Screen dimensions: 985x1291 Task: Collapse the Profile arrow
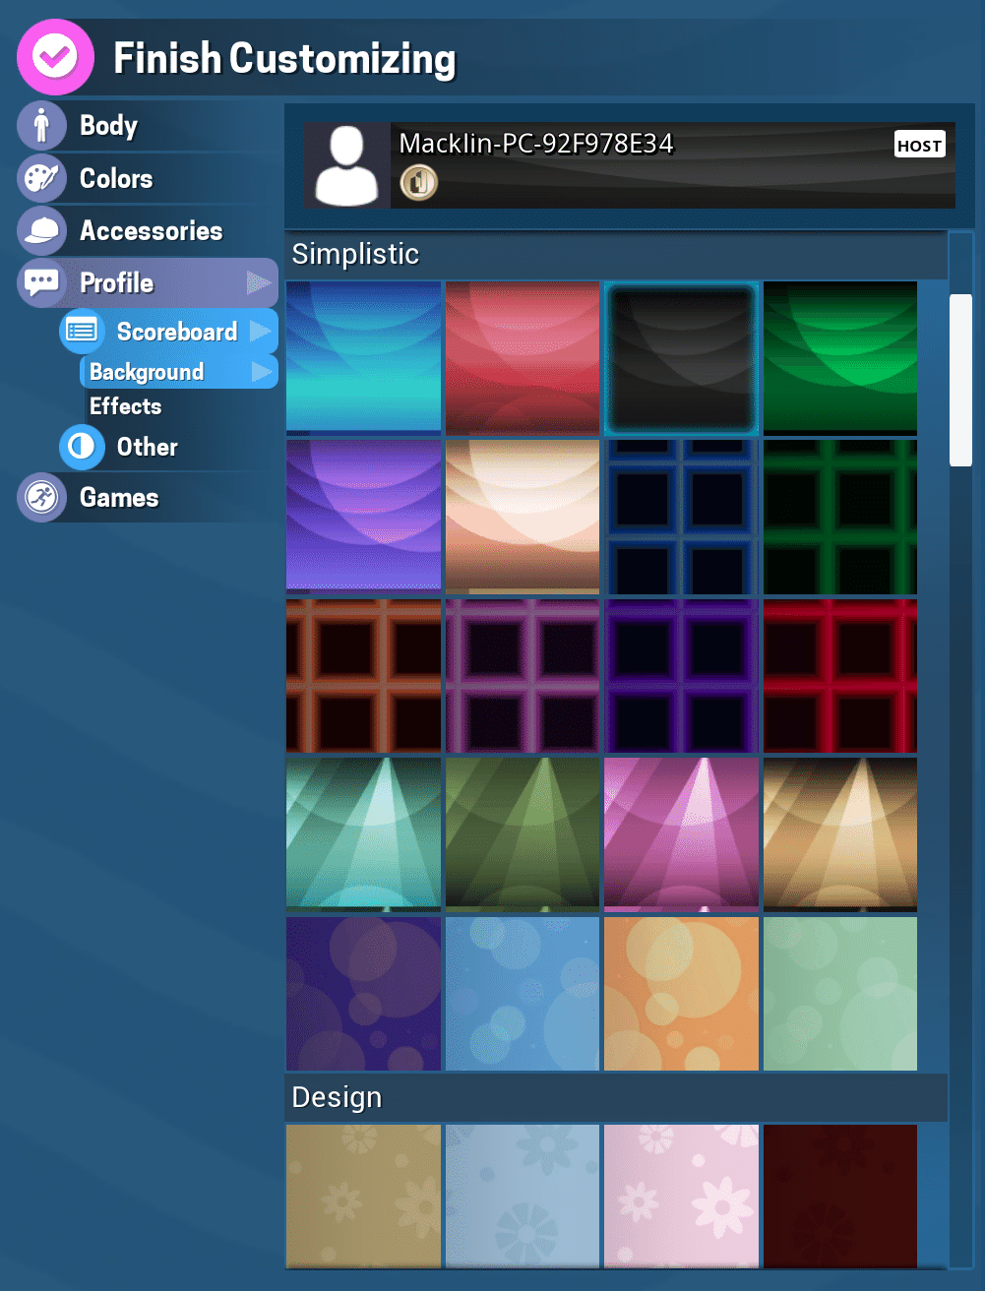pos(259,283)
